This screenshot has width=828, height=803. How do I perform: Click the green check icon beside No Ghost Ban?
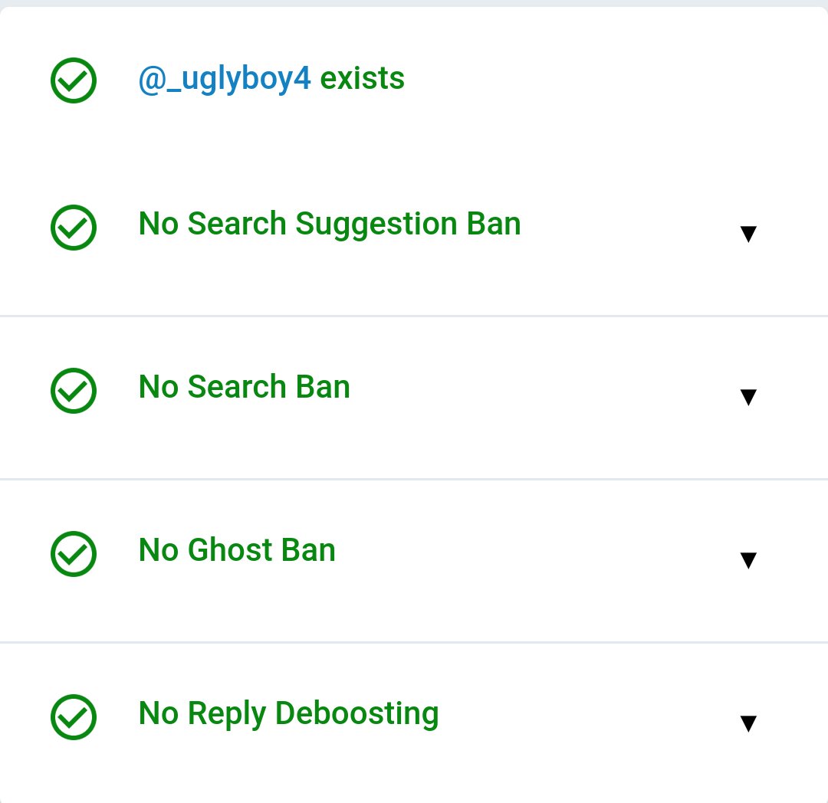74,554
